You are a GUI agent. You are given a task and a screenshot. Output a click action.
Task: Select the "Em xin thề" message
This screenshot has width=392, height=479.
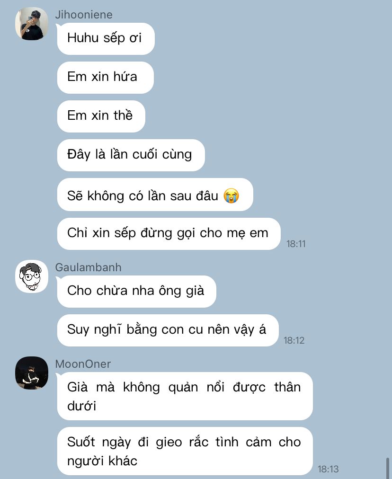(101, 116)
